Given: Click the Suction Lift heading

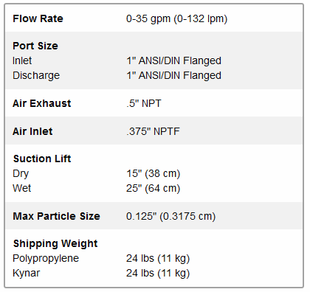Looking at the screenshot, I should tap(42, 159).
